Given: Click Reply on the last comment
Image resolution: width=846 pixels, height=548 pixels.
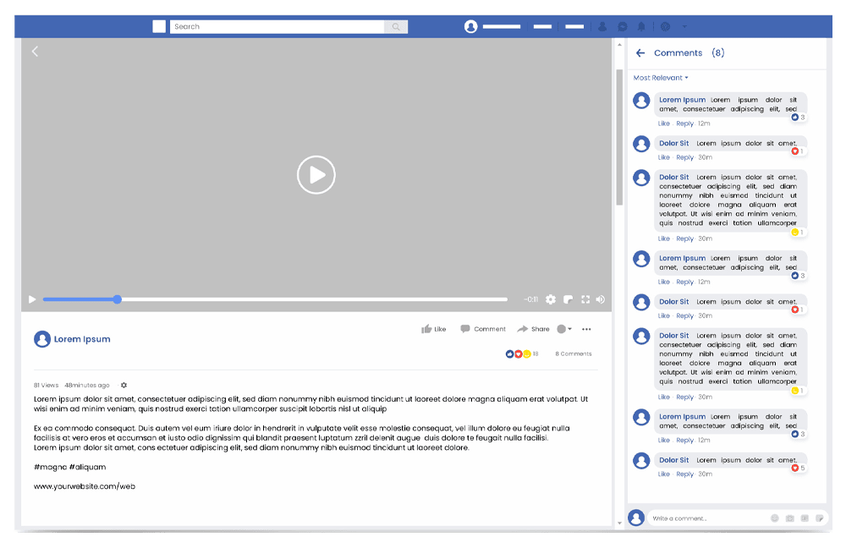Looking at the screenshot, I should [684, 474].
